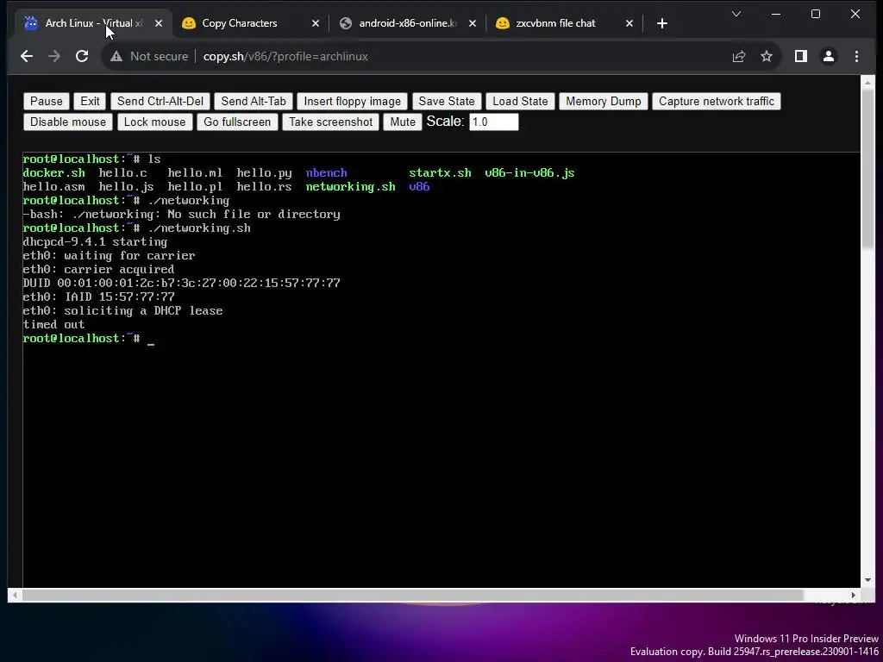
Task: Close the zxcvbnm file chat tab
Action: [x=629, y=23]
